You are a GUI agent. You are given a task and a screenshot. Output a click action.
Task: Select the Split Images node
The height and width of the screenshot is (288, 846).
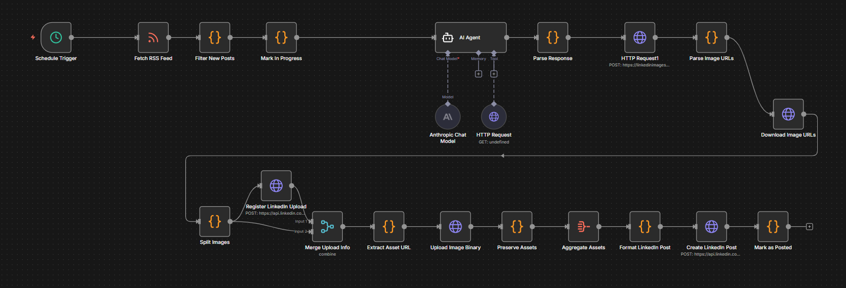point(215,222)
